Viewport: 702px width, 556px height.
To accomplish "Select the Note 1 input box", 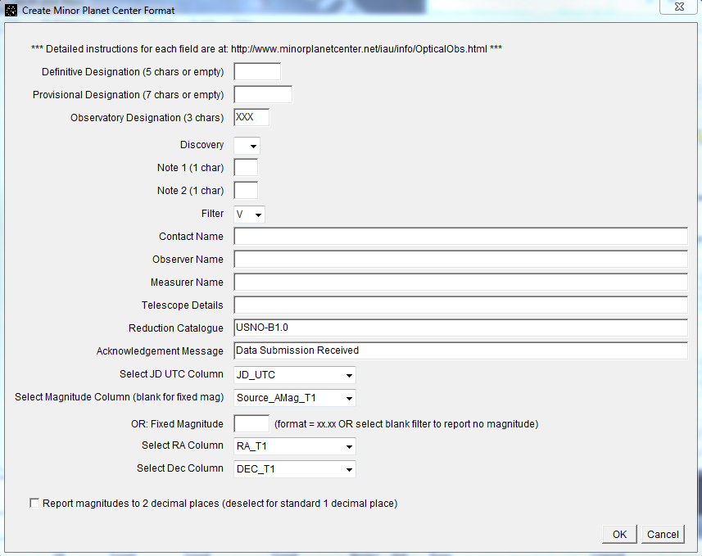I will pyautogui.click(x=246, y=168).
